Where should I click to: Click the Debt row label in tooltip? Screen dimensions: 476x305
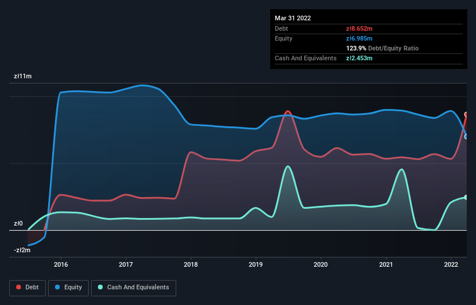coord(281,28)
